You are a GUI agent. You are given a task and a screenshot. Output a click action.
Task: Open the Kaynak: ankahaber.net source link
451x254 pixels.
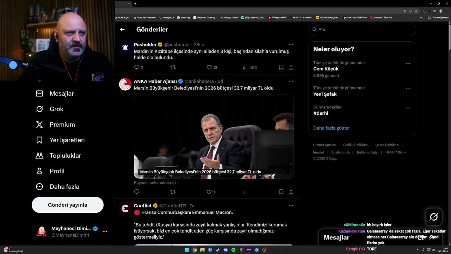point(155,183)
